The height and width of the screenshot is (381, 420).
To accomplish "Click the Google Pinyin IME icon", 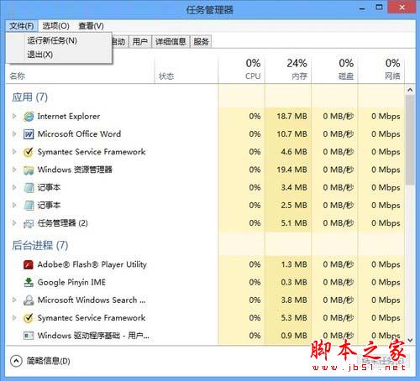I will 29,283.
